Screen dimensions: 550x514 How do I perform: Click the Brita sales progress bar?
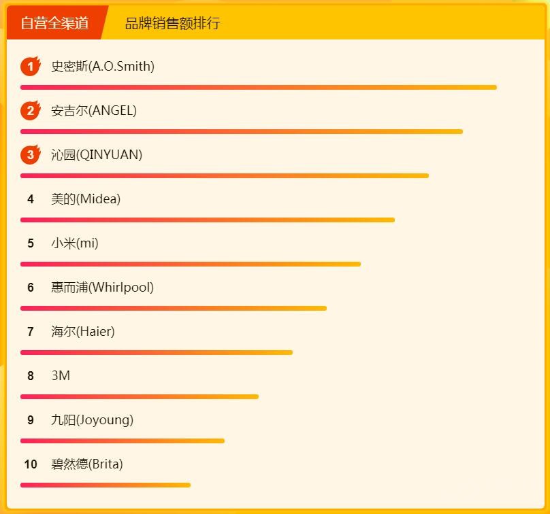(x=106, y=485)
